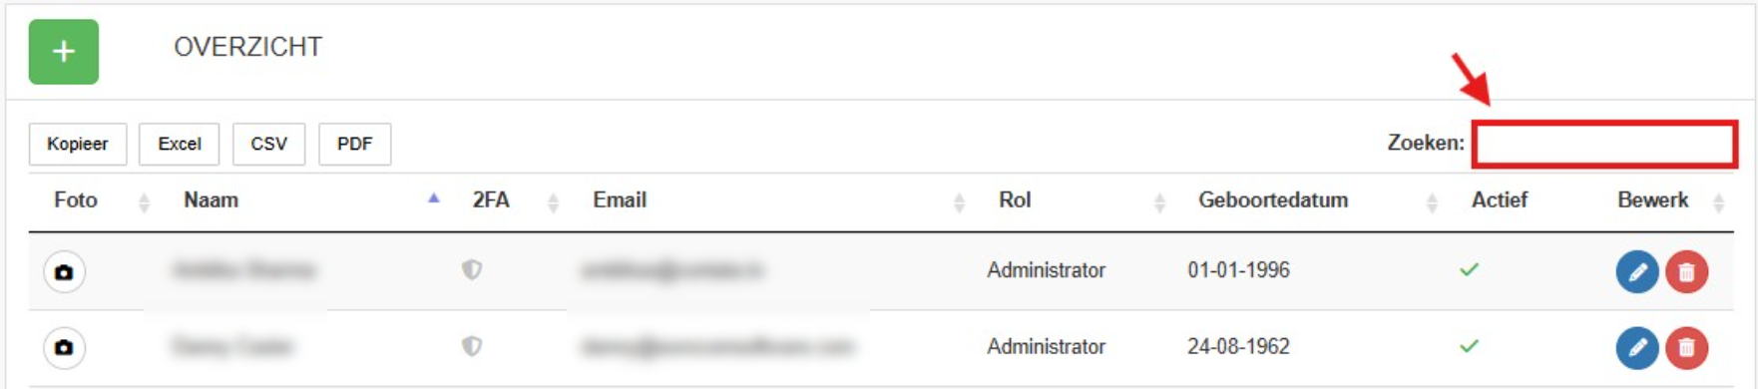
Task: Open photo camera icon for 1996 user
Action: click(64, 271)
